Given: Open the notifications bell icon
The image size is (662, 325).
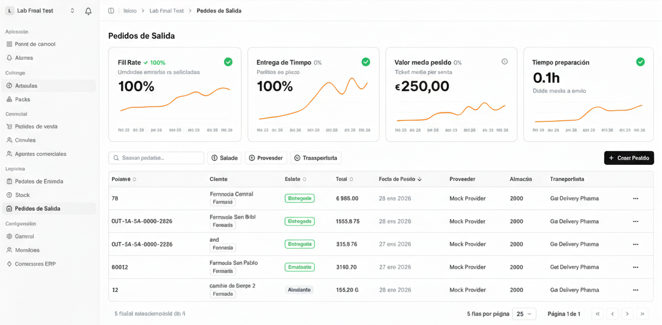Looking at the screenshot, I should 88,11.
